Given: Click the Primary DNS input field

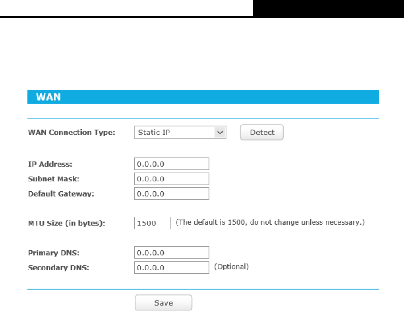Looking at the screenshot, I should tap(171, 253).
